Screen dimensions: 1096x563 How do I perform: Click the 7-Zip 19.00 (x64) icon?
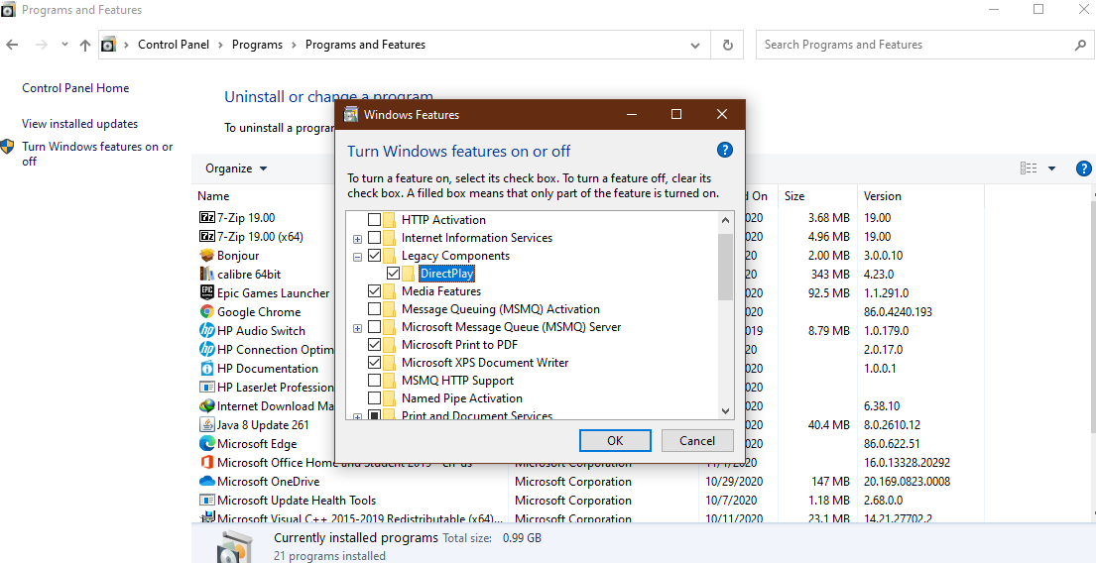point(207,236)
